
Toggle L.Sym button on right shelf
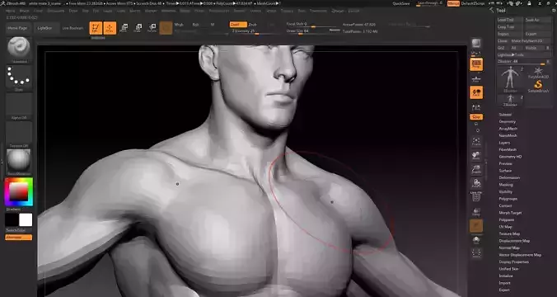[x=476, y=107]
